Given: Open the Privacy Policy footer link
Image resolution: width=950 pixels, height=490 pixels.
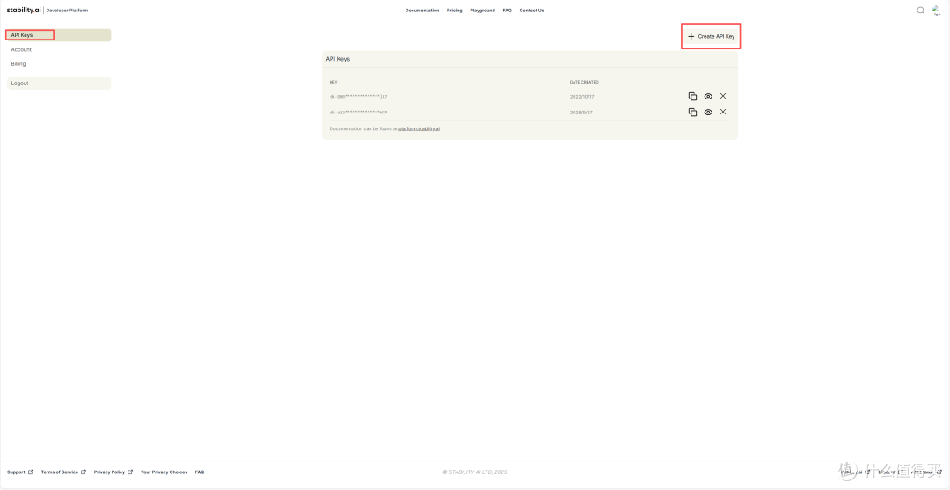Looking at the screenshot, I should coord(113,472).
